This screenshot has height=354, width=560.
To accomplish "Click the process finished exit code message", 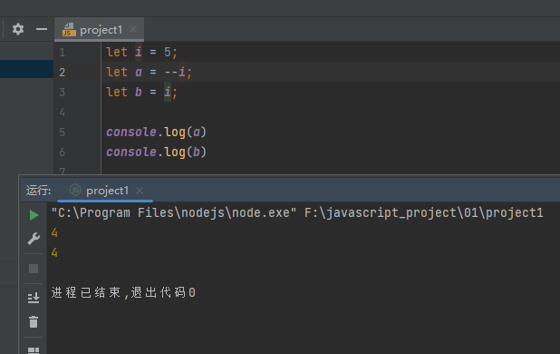I will tap(123, 292).
